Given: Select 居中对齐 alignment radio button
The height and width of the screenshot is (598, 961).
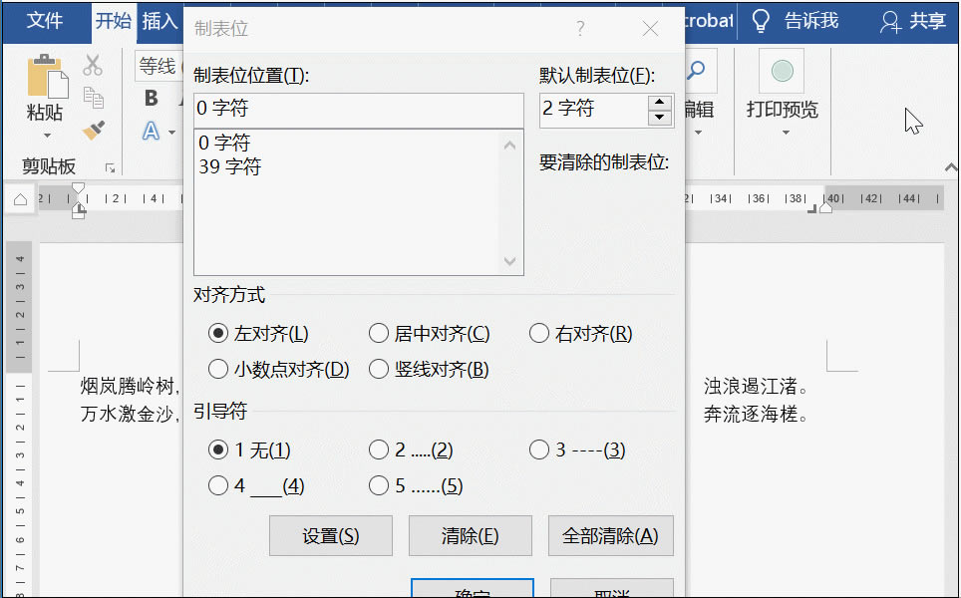Looking at the screenshot, I should pyautogui.click(x=379, y=333).
